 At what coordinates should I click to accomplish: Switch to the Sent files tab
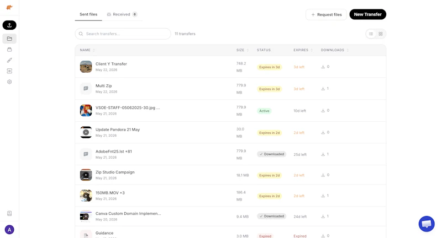pyautogui.click(x=88, y=14)
